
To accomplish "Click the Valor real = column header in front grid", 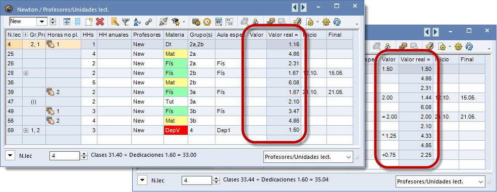I will click(x=284, y=35).
